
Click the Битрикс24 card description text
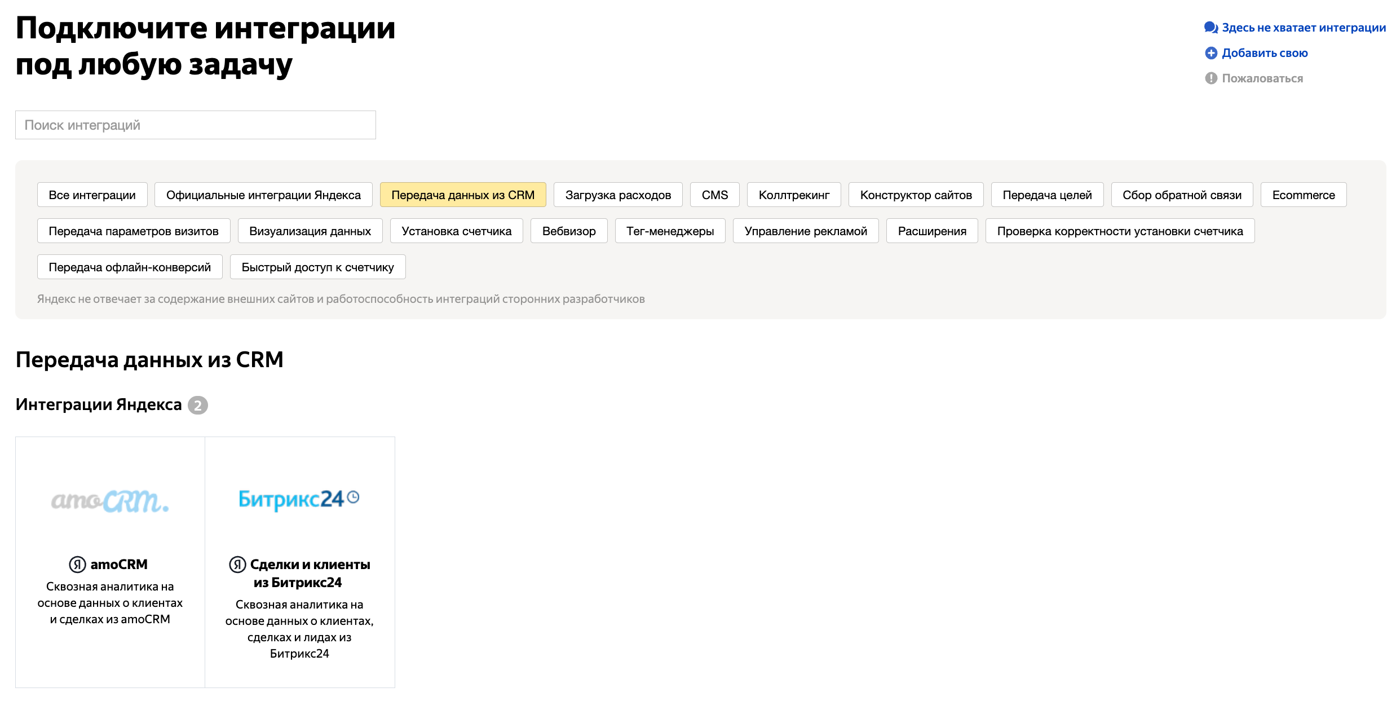tap(299, 629)
